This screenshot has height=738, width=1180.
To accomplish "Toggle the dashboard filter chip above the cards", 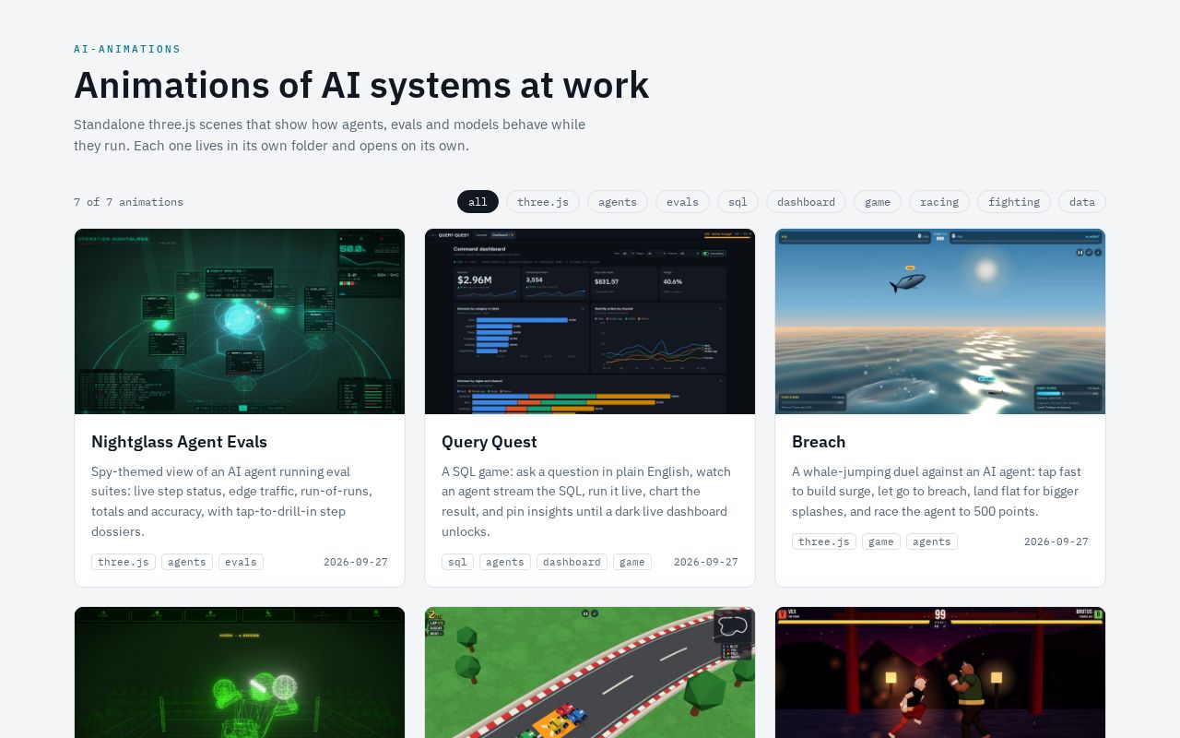I will click(x=806, y=202).
